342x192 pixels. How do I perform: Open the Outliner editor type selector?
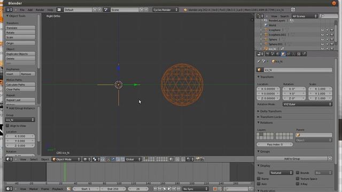point(260,16)
